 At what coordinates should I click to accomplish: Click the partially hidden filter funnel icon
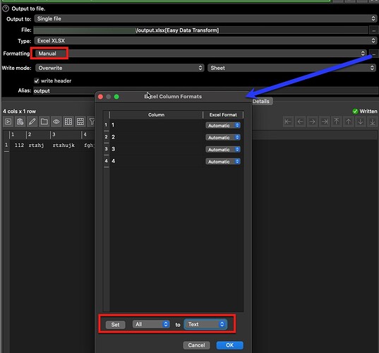[x=91, y=121]
